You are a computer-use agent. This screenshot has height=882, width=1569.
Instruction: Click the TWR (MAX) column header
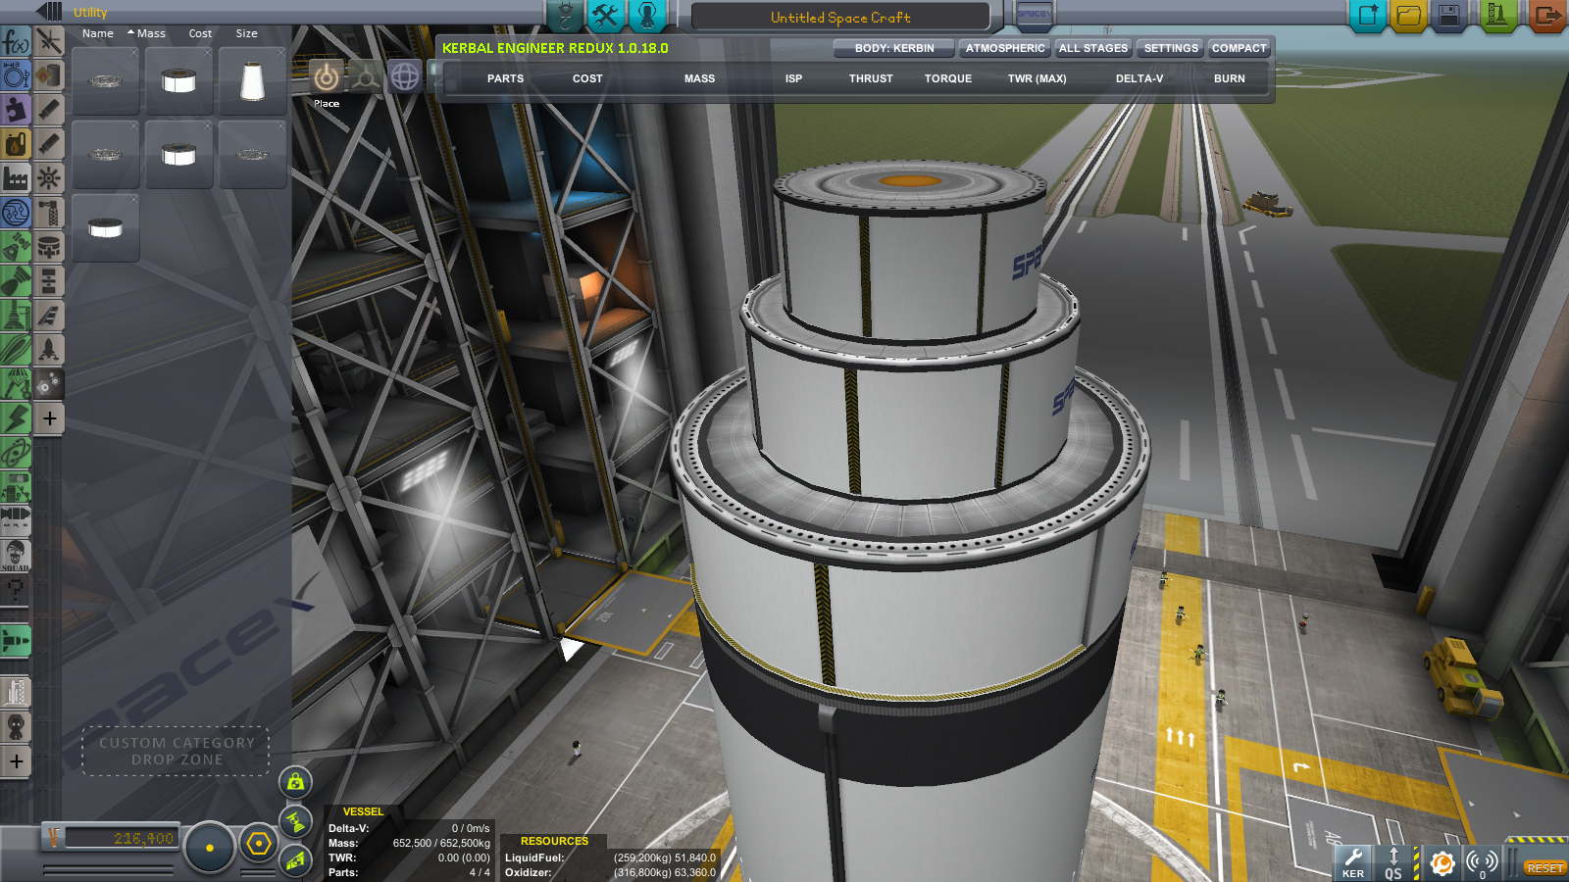click(x=1037, y=78)
